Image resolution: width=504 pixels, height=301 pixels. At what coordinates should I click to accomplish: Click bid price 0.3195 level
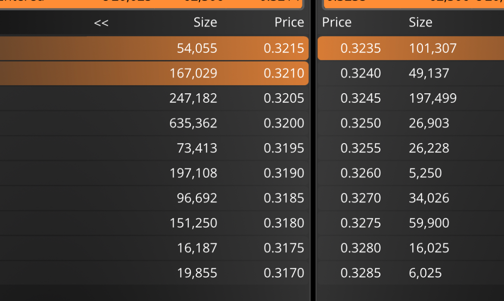pyautogui.click(x=154, y=148)
